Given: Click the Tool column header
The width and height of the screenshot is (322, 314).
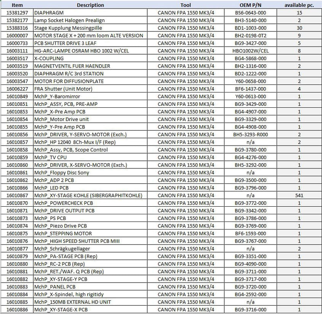Looking at the screenshot, I should [x=186, y=5].
